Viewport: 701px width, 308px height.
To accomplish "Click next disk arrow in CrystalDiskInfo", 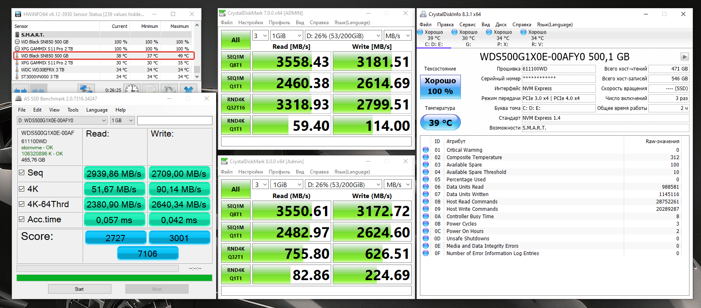I will tap(684, 57).
